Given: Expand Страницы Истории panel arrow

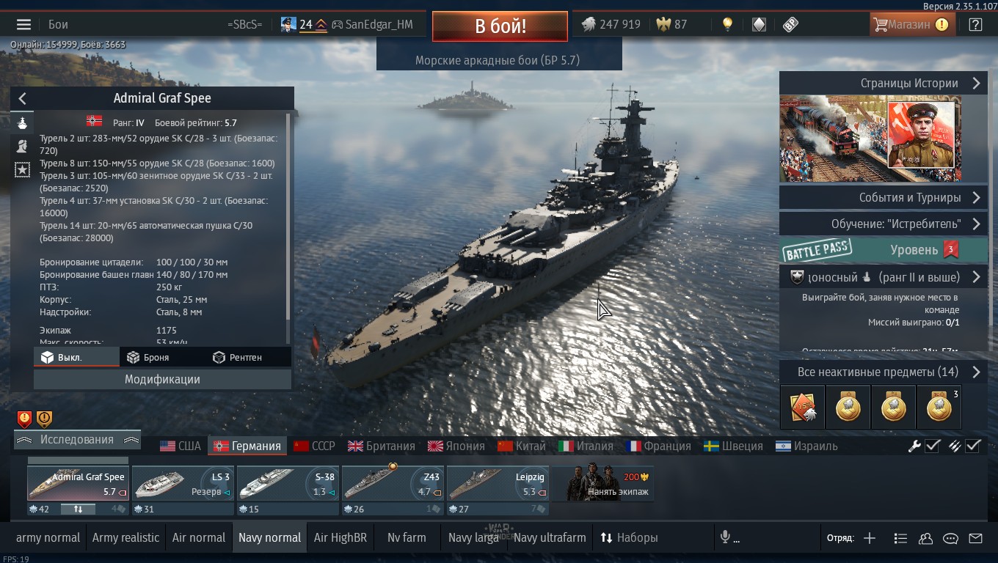Looking at the screenshot, I should tap(976, 83).
